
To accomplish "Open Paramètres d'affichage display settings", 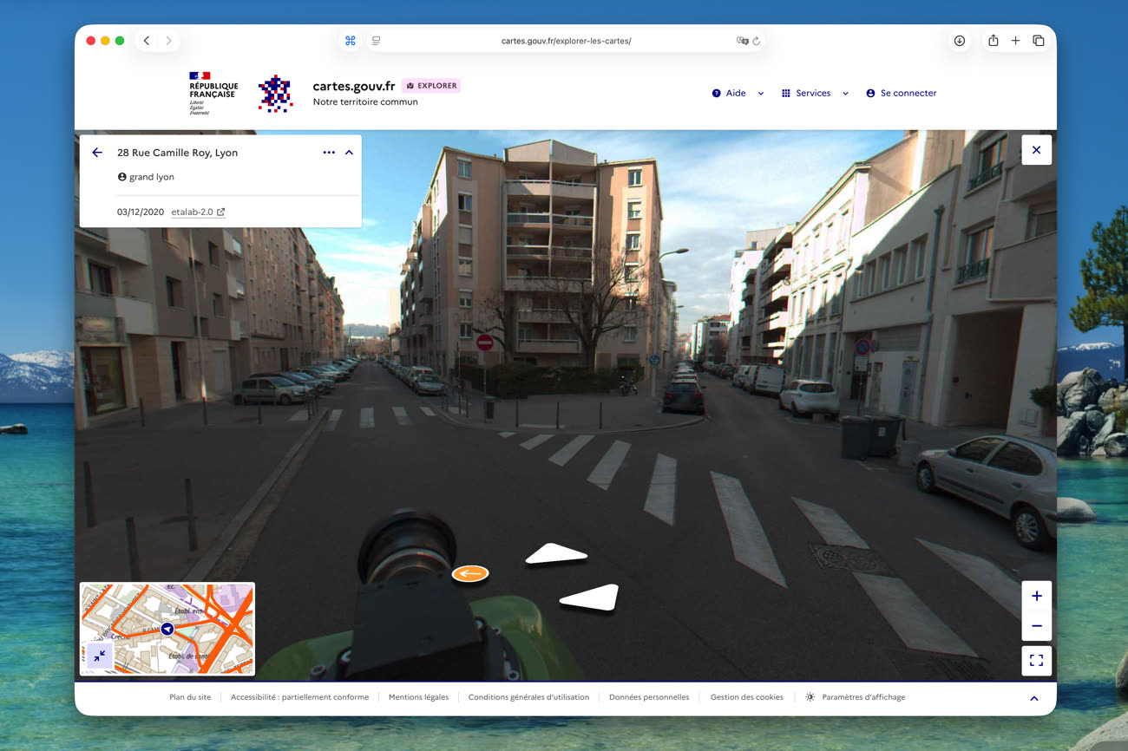I will (855, 697).
